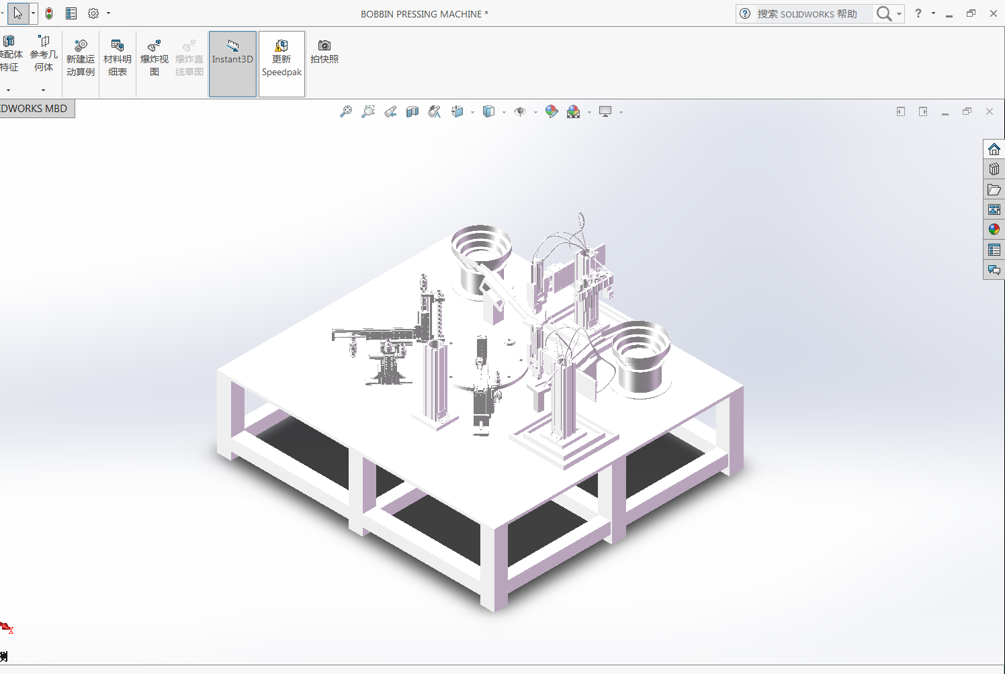The height and width of the screenshot is (674, 1005).
Task: Open the Design Library task pane tab
Action: [x=994, y=169]
